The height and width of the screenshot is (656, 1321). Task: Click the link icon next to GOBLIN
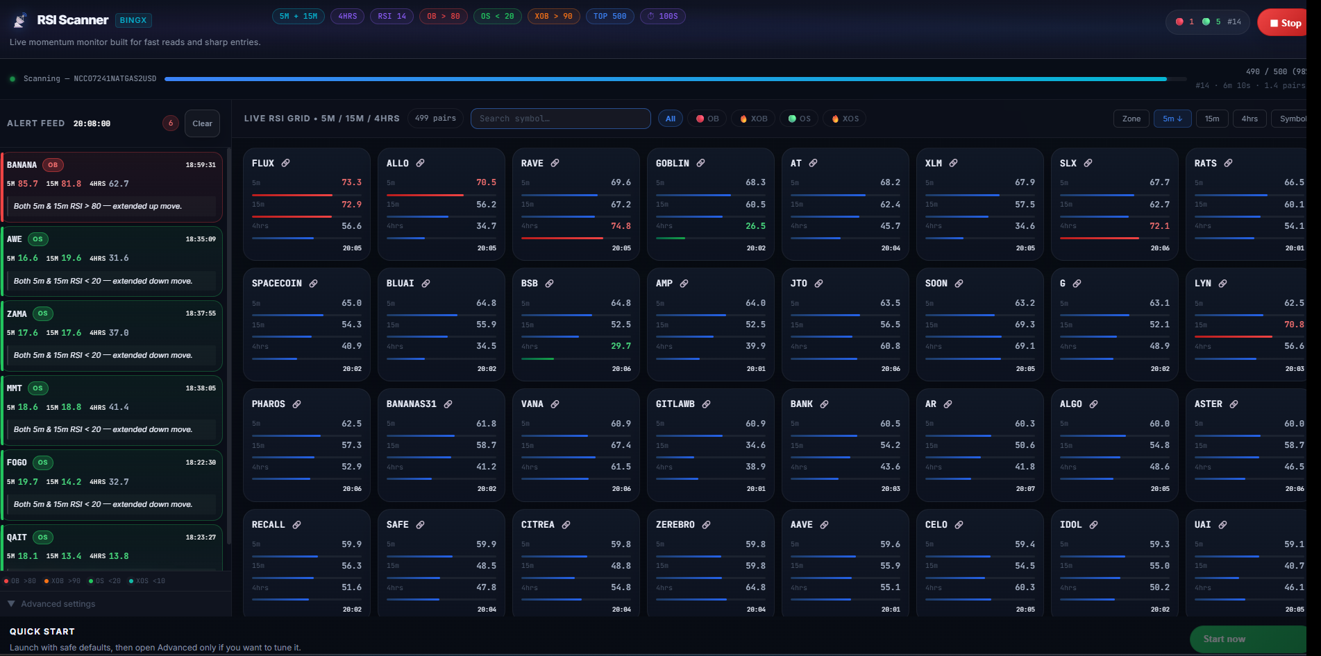[x=700, y=163]
